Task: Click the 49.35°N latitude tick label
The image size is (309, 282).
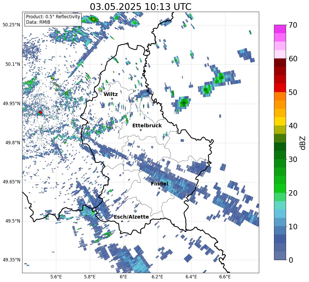Action: coord(11,260)
